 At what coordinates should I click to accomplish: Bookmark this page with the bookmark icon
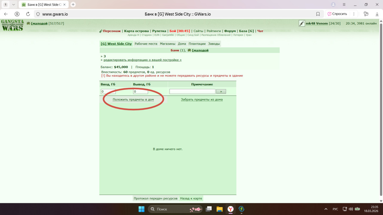(x=318, y=14)
